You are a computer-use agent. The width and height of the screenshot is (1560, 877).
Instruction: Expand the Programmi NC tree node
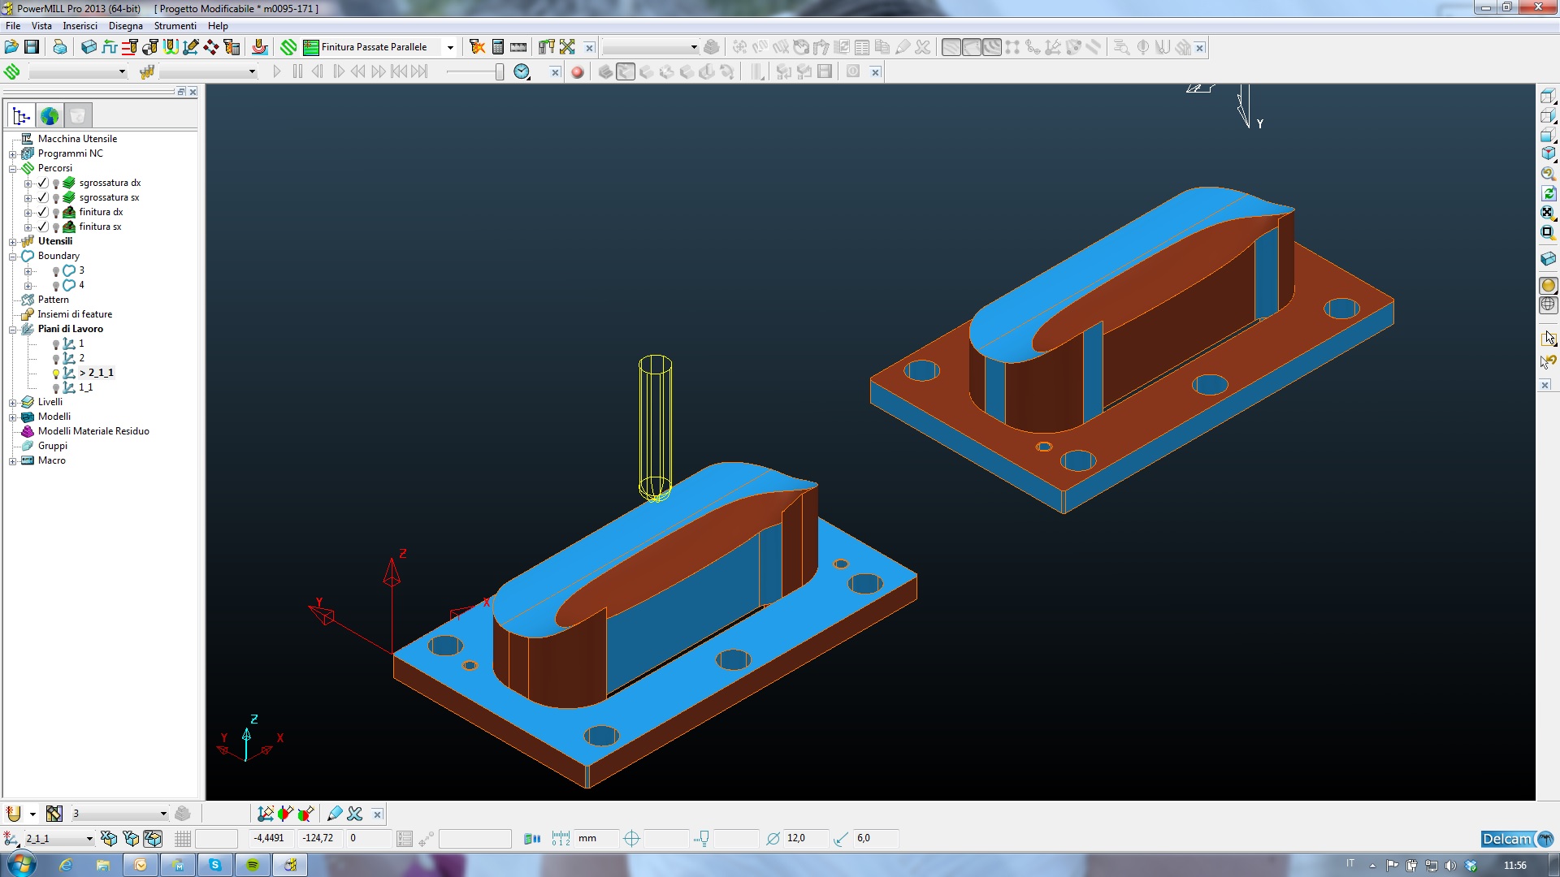[13, 154]
